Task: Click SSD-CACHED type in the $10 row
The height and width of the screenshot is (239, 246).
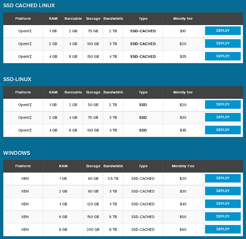Action: 143,31
